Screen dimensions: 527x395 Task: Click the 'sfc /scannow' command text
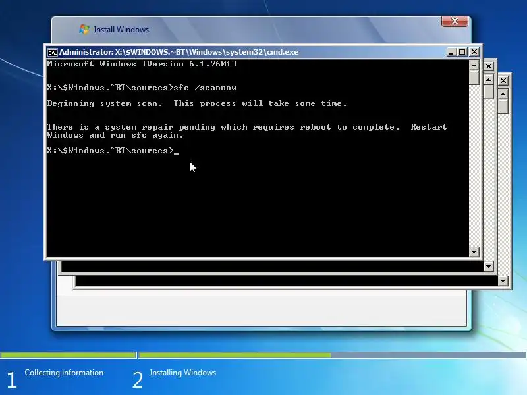pos(205,88)
